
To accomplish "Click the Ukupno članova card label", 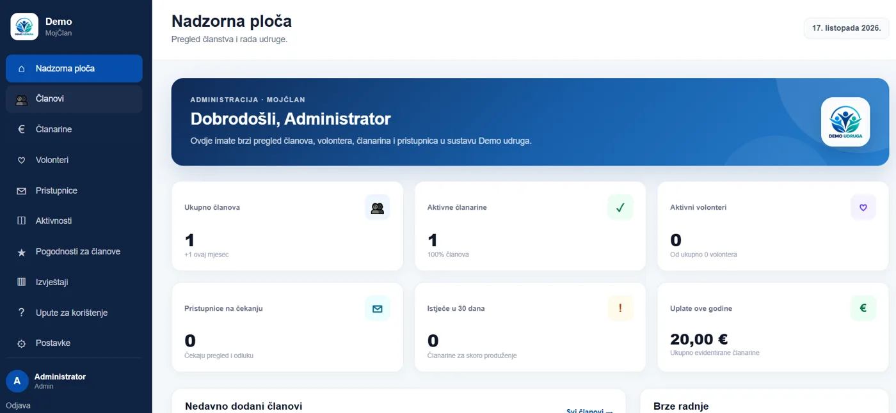I will coord(212,207).
